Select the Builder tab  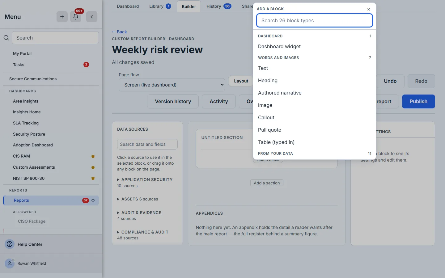(x=189, y=6)
